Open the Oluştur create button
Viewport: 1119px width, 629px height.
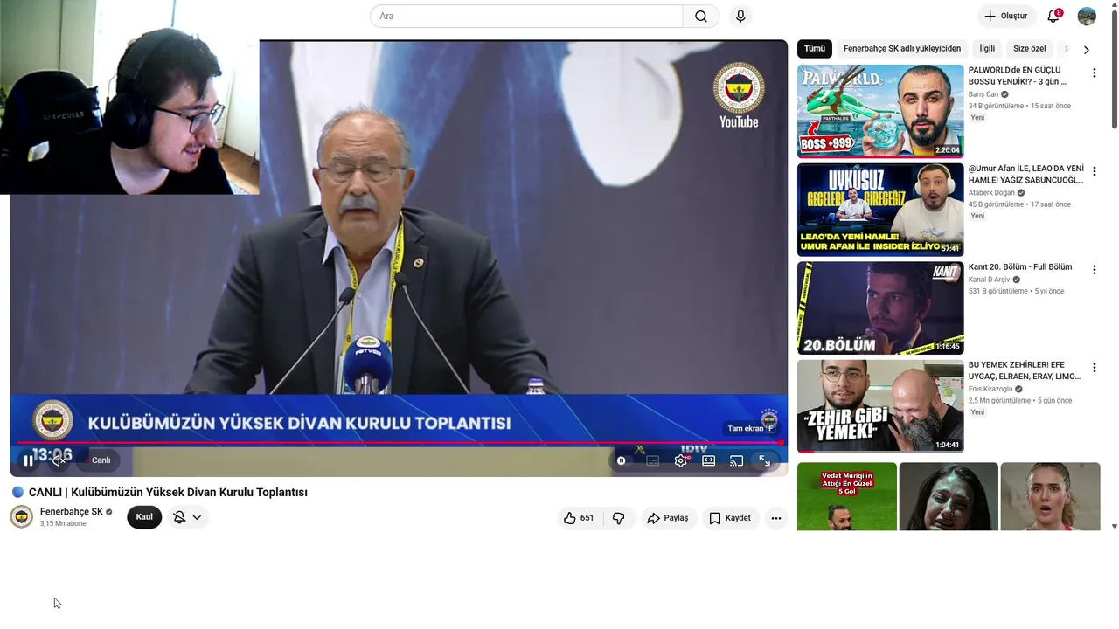[1006, 17]
